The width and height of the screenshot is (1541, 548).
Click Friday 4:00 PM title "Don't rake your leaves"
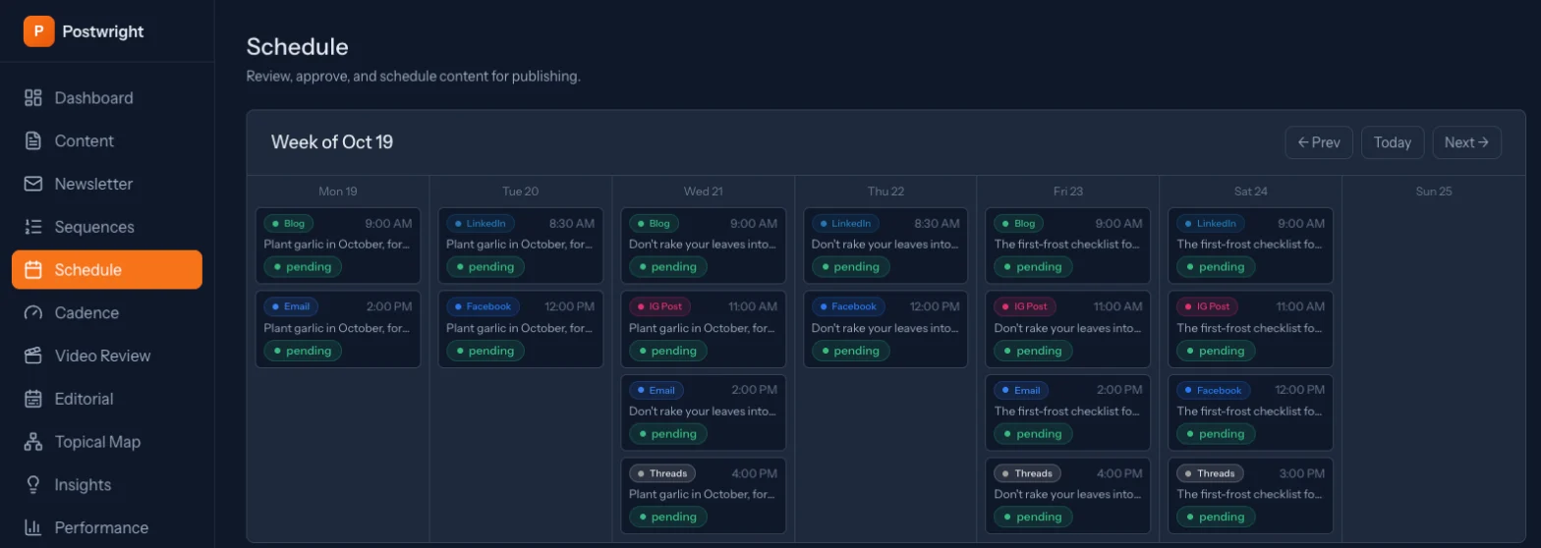point(1068,495)
